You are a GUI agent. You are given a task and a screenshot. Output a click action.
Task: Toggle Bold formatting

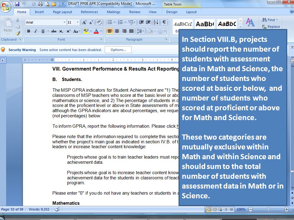coord(28,31)
